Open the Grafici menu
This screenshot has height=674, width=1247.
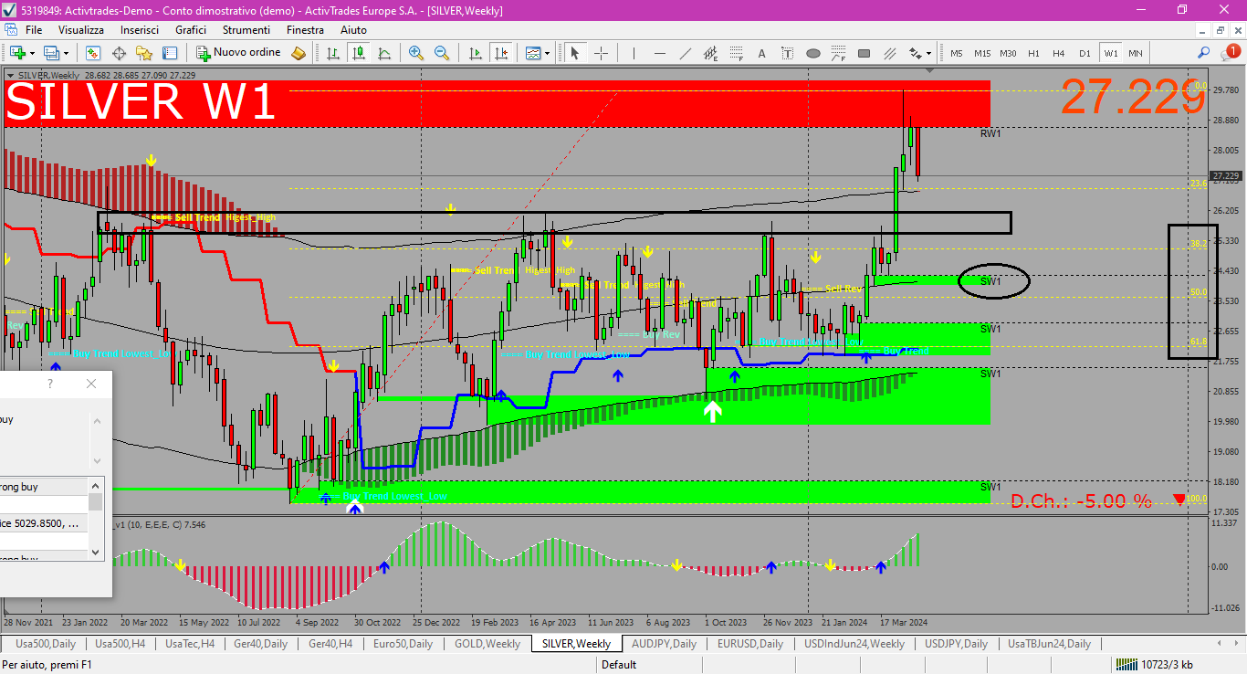(191, 30)
